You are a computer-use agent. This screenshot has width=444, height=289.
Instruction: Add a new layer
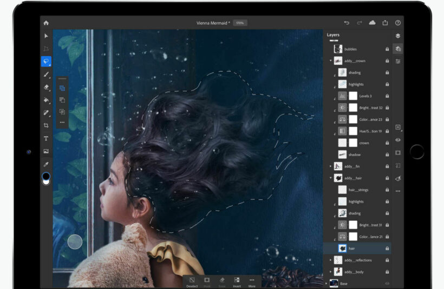click(398, 127)
